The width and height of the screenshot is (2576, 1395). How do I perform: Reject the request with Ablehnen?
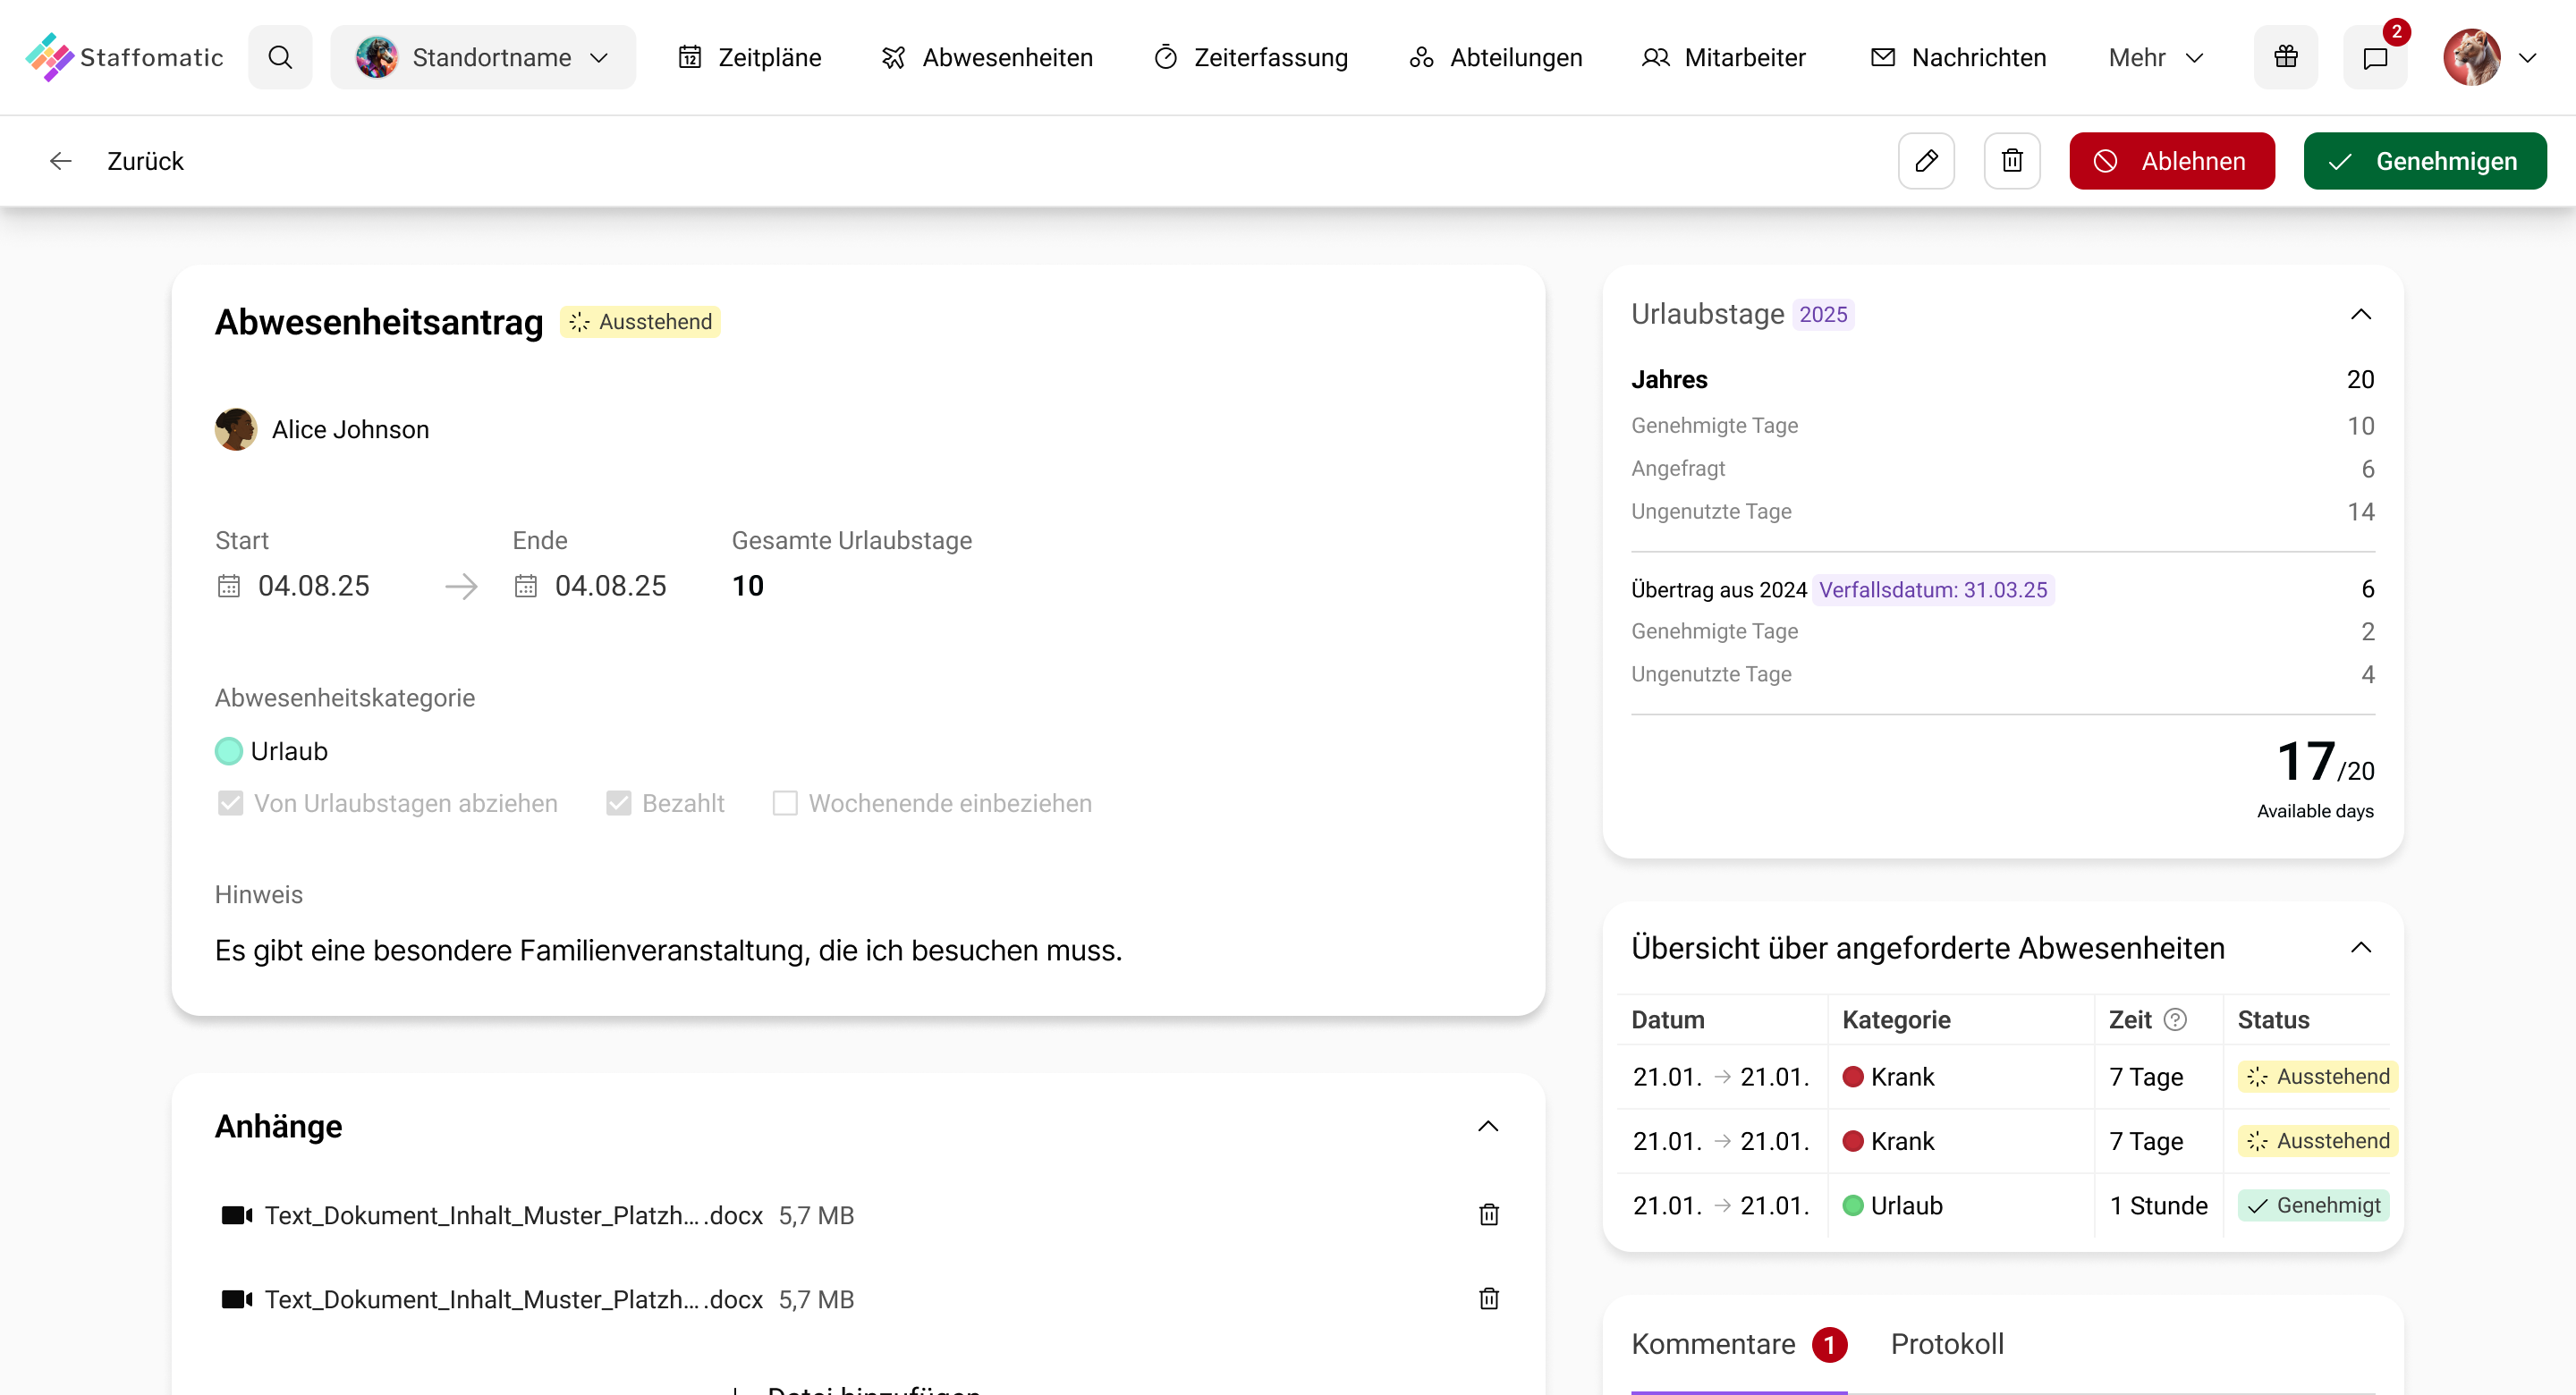point(2171,160)
